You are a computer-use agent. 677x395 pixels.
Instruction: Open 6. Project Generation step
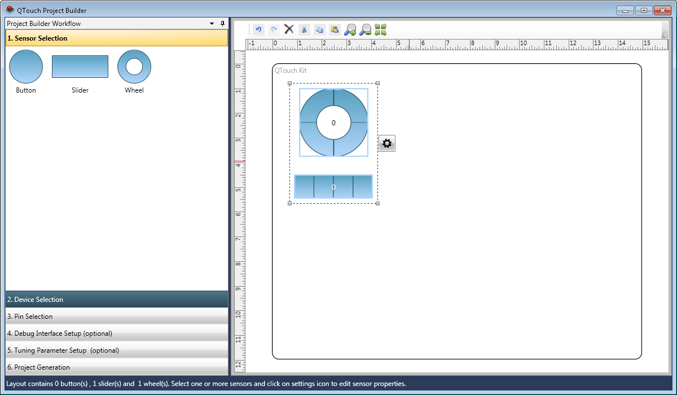pyautogui.click(x=117, y=367)
